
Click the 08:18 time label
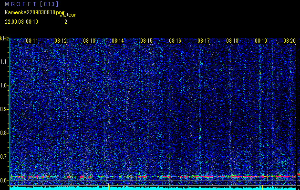pos(232,41)
